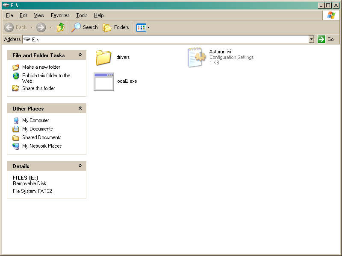The width and height of the screenshot is (342, 256).
Task: Click the My Network Places icon
Action: click(16, 146)
